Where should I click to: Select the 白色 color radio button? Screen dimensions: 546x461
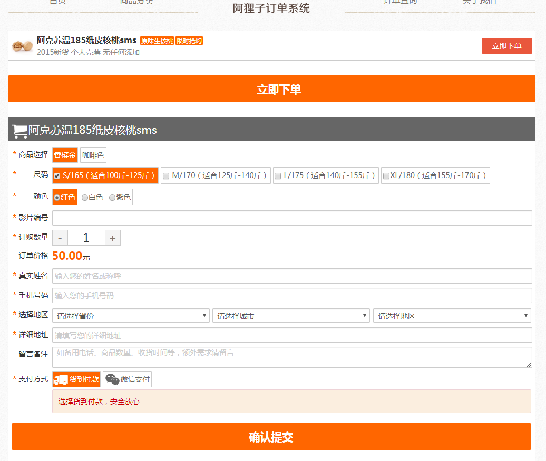[85, 198]
